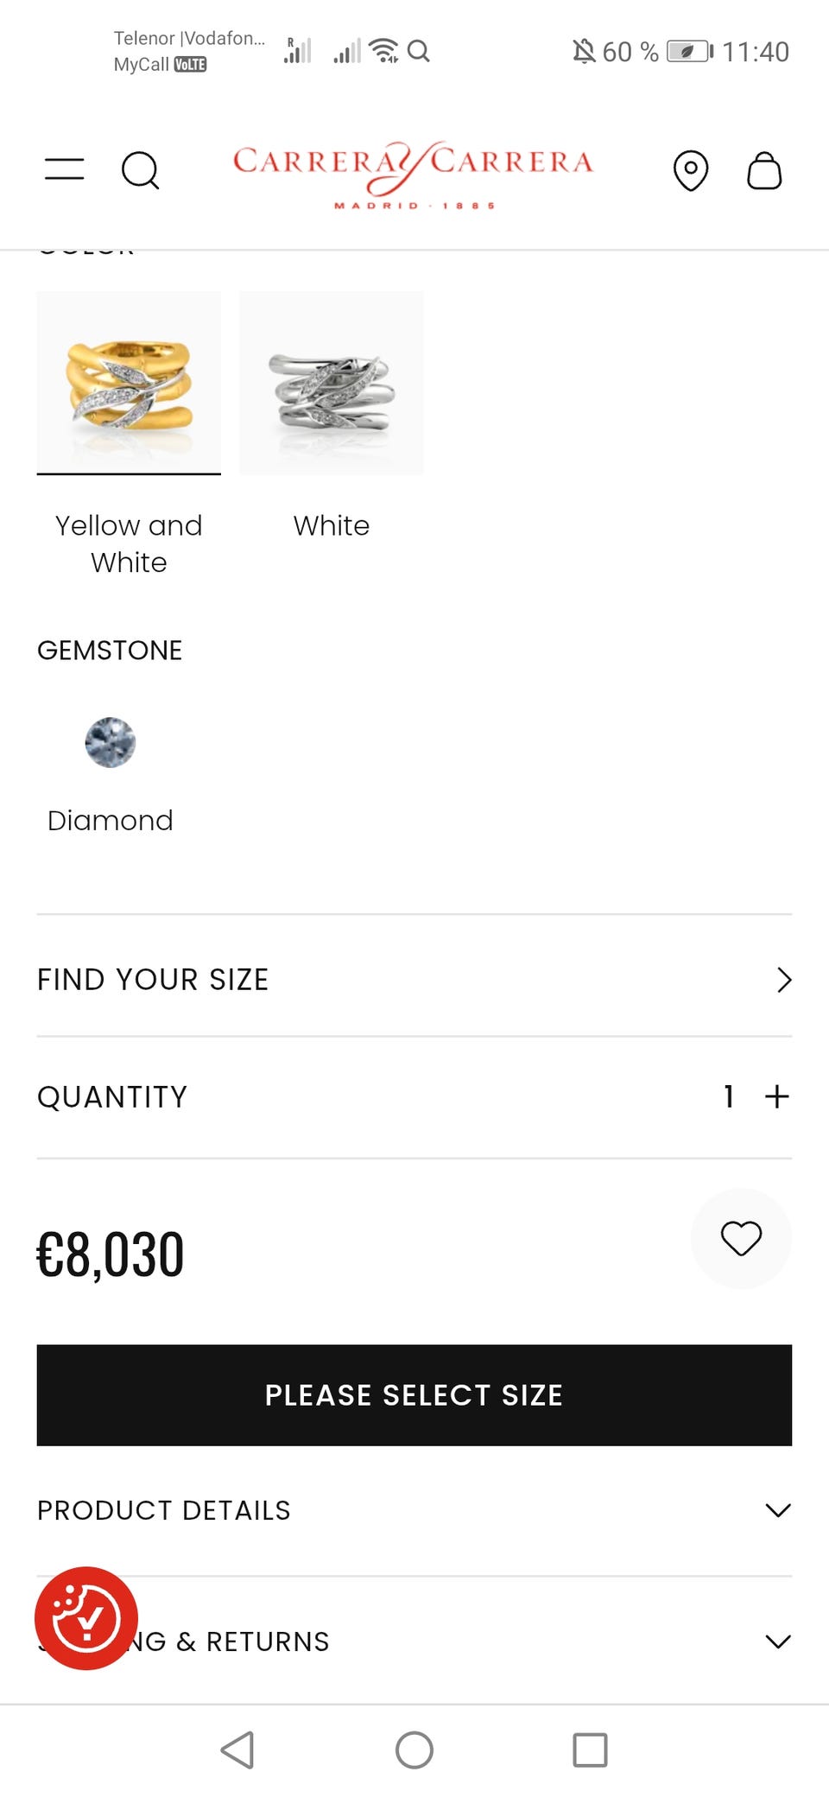The height and width of the screenshot is (1797, 829).
Task: Select the White ring color option
Action: tap(332, 383)
